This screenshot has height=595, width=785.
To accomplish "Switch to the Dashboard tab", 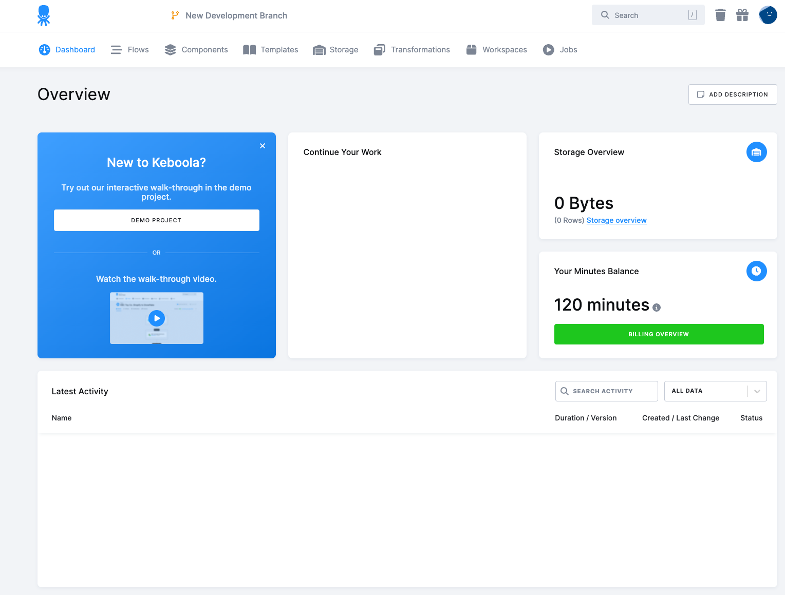I will tap(67, 49).
